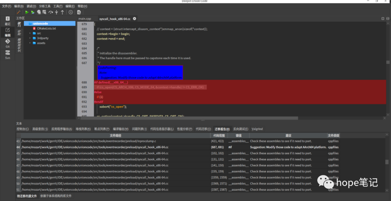Screen dimensions: 391x201
Task: Select the 编译输出(M) tab
Action: point(121,129)
